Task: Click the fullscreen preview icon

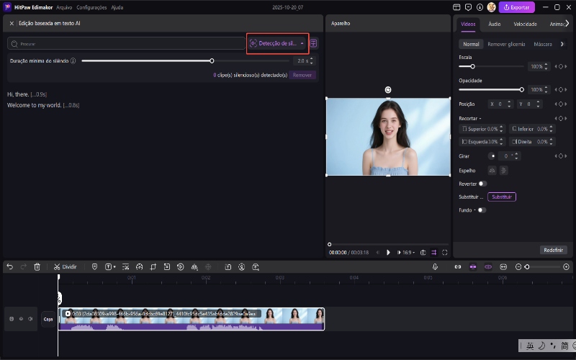Action: (x=445, y=253)
